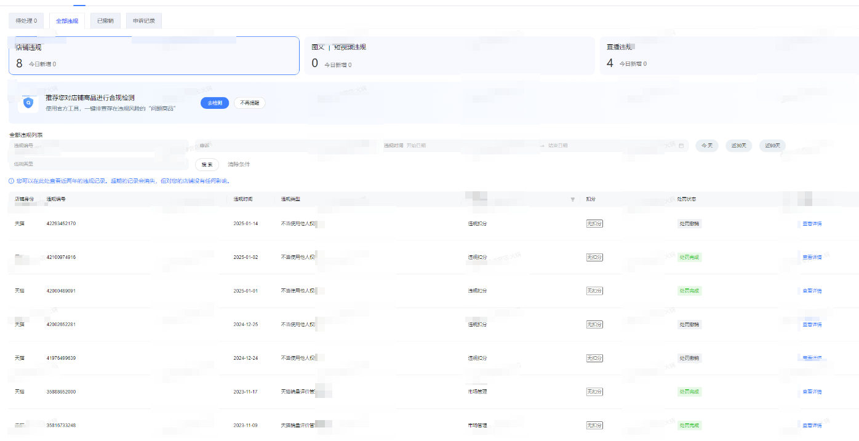Filter records by 近30天
Viewport: 859px width, 441px height.
[x=738, y=146]
